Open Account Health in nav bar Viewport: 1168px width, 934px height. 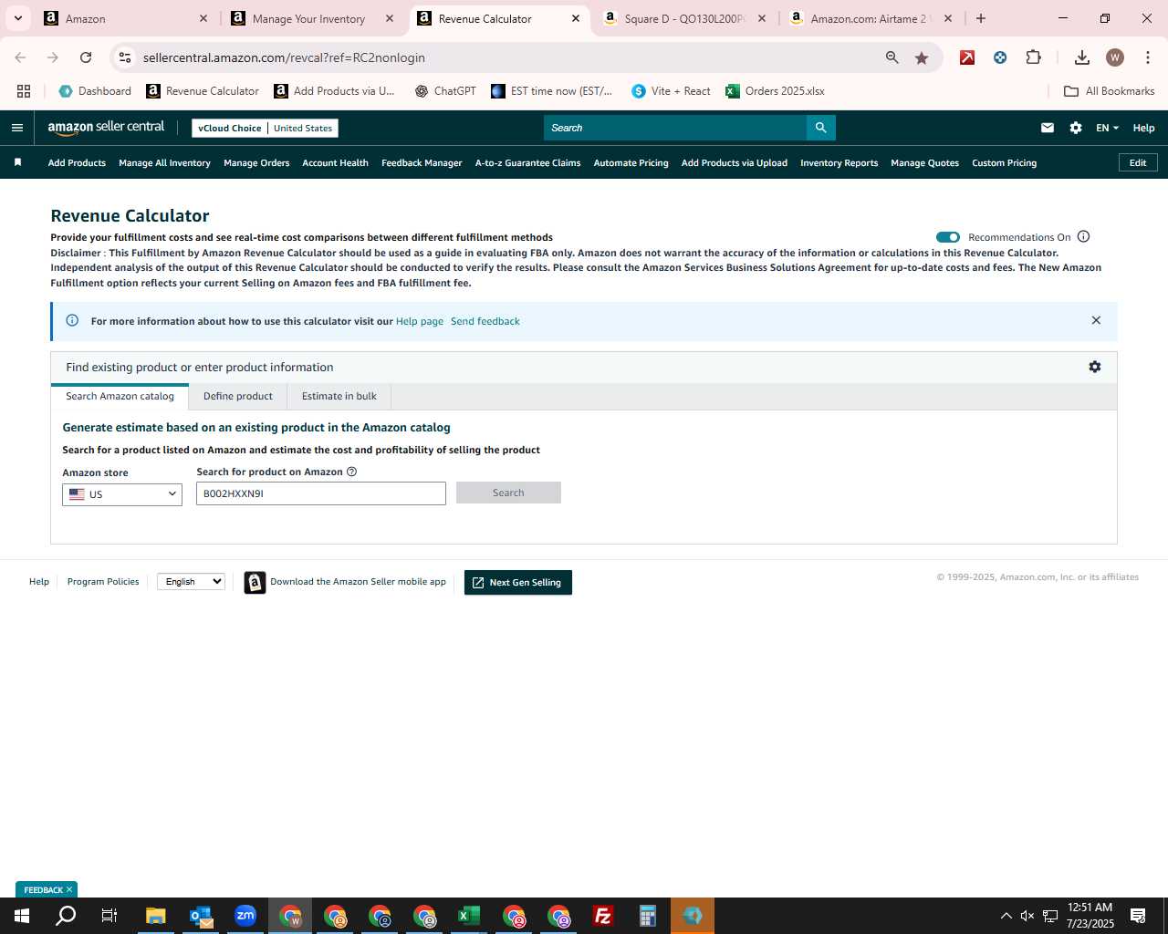(335, 162)
